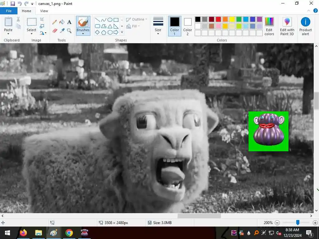Click the Save icon in quick access toolbar
This screenshot has height=239, width=319.
[x=12, y=4]
